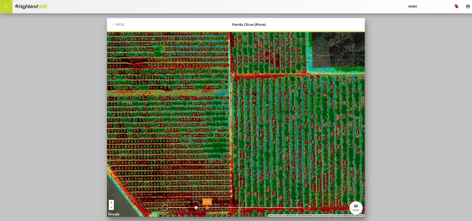This screenshot has width=472, height=221.
Task: Click the orange date label on timeline
Action: pyautogui.click(x=207, y=202)
